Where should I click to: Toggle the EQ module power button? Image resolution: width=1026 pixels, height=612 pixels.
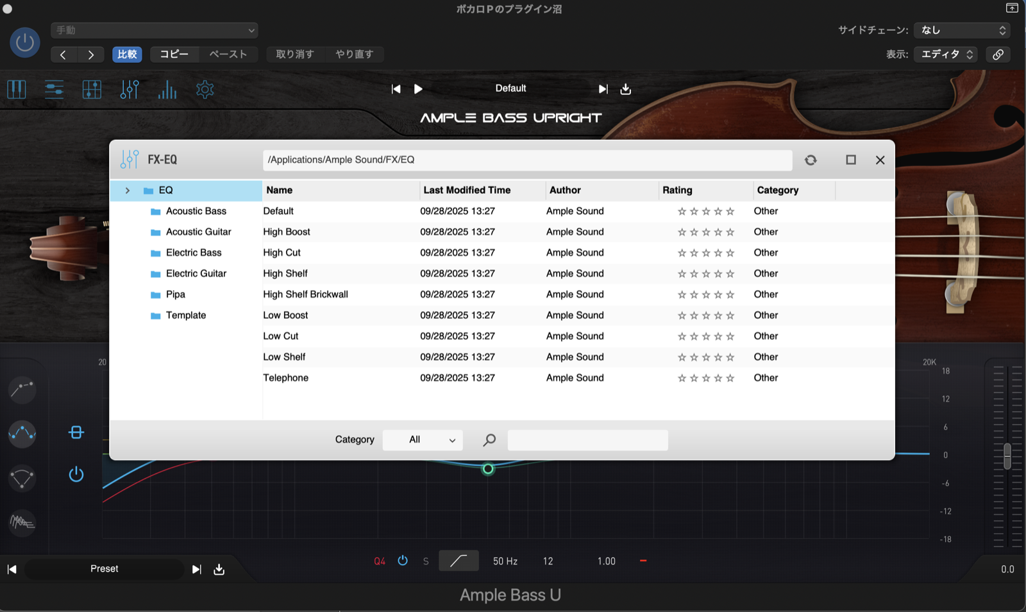(76, 474)
